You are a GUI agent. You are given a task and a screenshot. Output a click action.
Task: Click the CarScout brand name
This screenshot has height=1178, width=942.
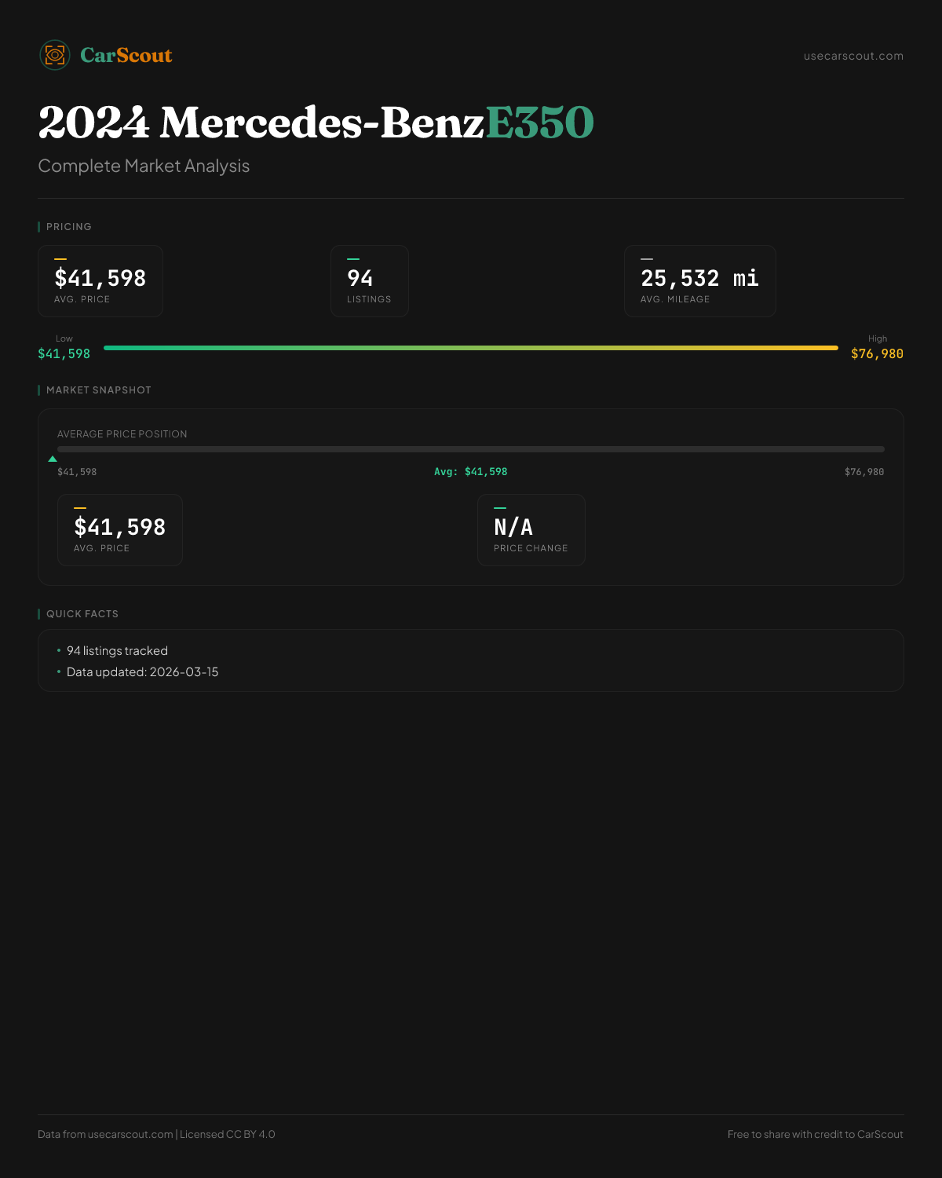[x=126, y=55]
